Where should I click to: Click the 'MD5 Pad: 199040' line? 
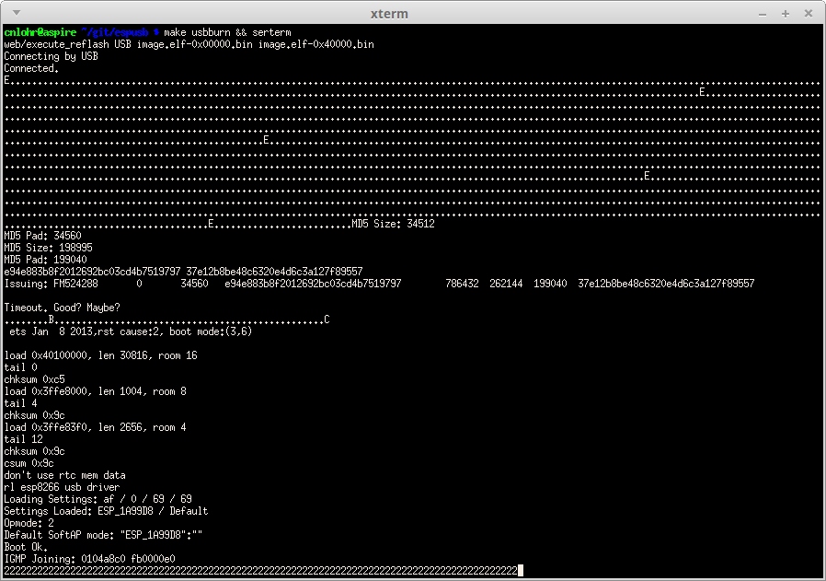pos(45,260)
